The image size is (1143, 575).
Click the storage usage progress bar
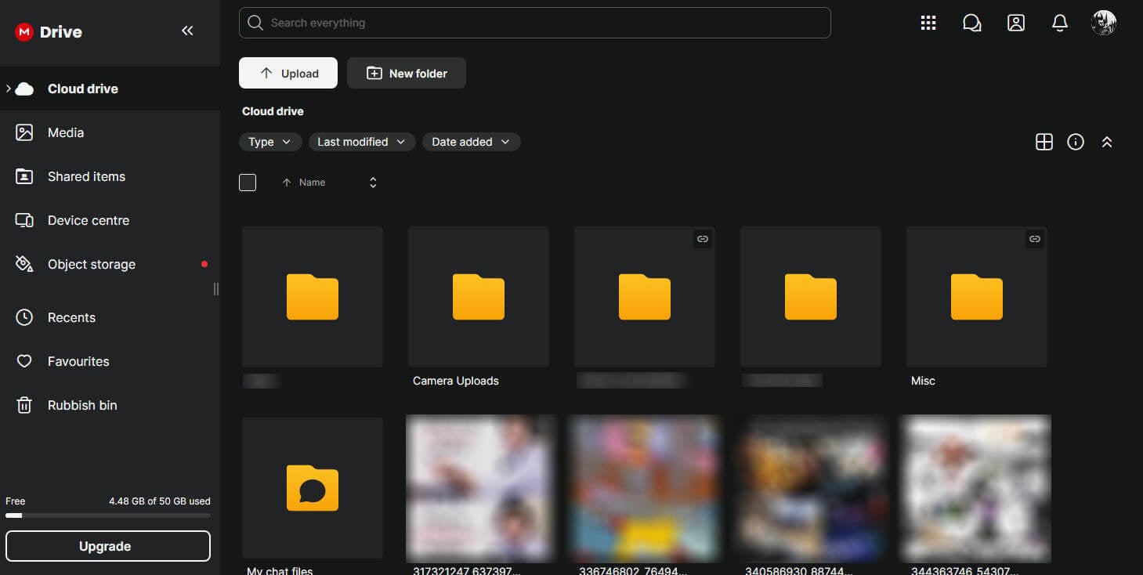click(x=108, y=515)
